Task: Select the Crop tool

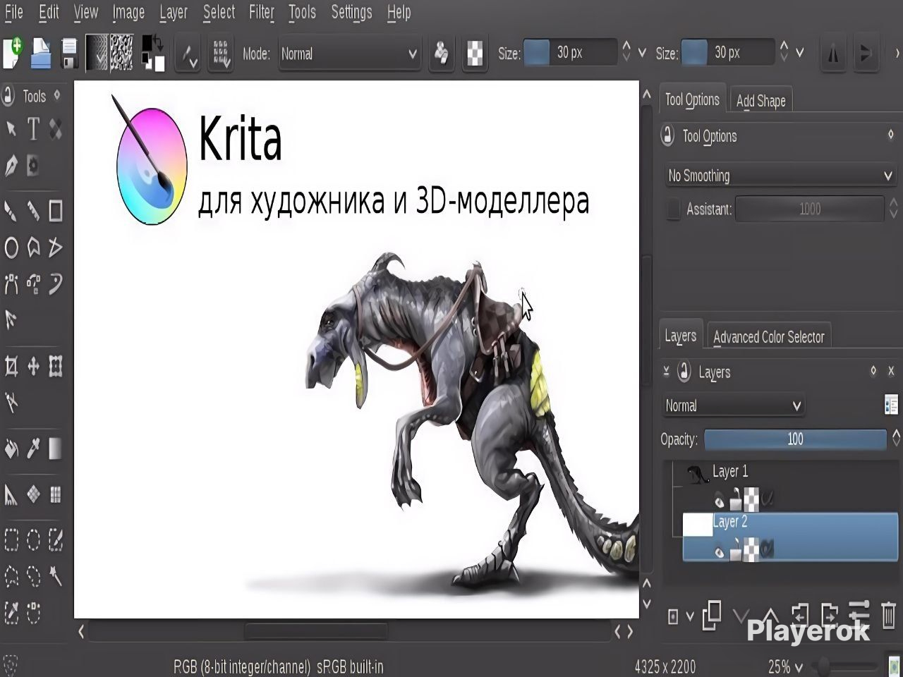Action: click(11, 365)
